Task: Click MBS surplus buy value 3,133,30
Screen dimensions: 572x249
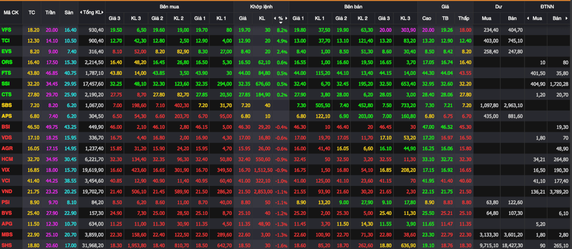Action: tap(488, 235)
